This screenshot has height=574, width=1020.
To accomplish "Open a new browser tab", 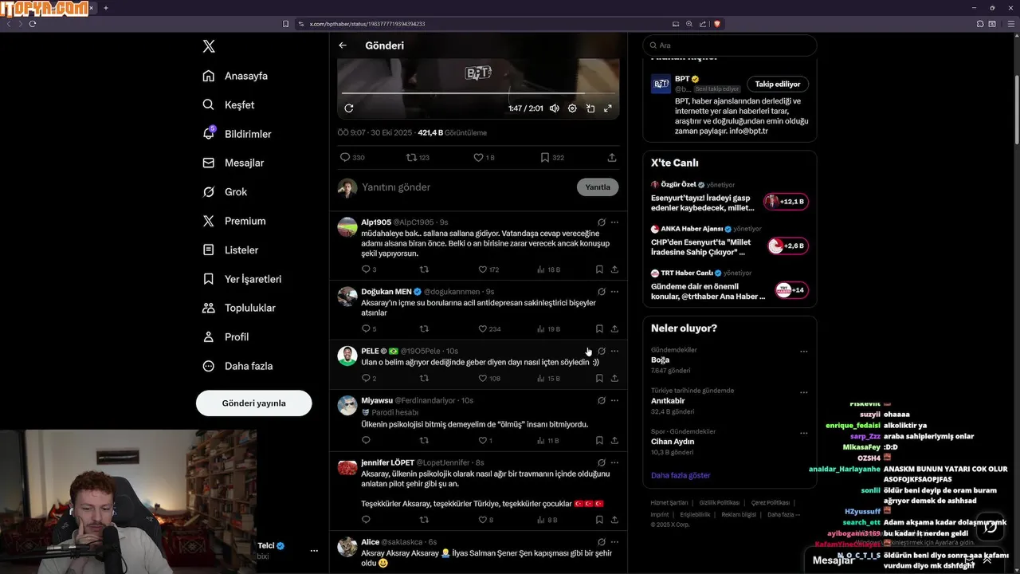I will pos(105,8).
